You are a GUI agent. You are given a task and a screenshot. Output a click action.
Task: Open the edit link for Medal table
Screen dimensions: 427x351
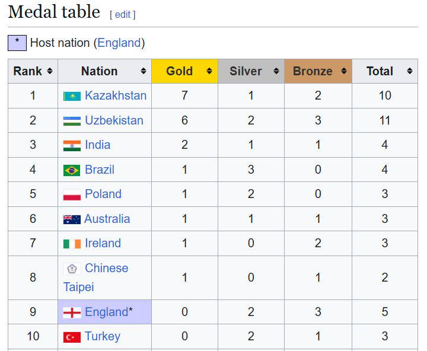point(123,15)
